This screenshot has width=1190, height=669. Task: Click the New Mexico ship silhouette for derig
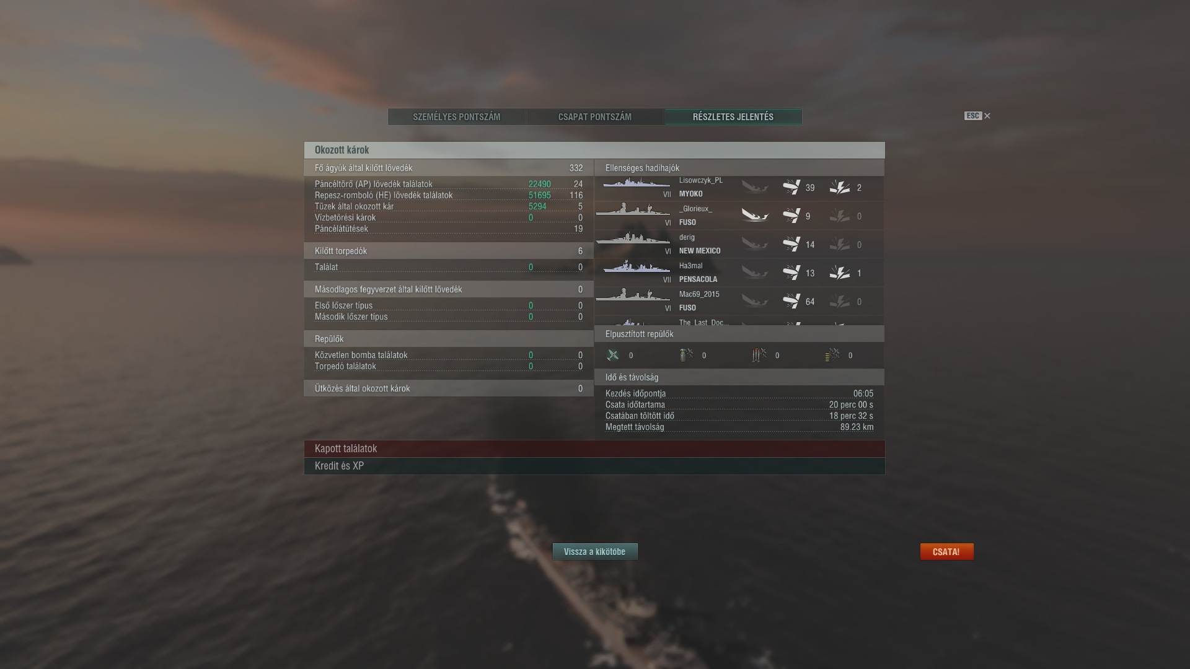tap(633, 239)
